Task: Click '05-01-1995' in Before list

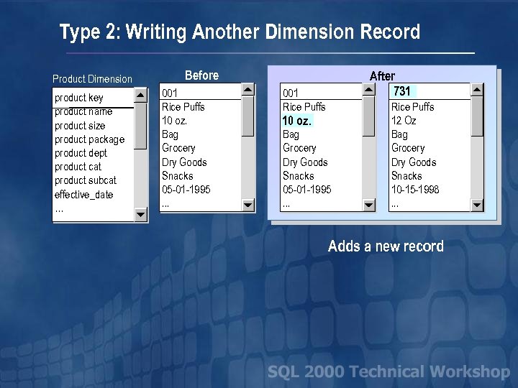Action: (x=186, y=190)
